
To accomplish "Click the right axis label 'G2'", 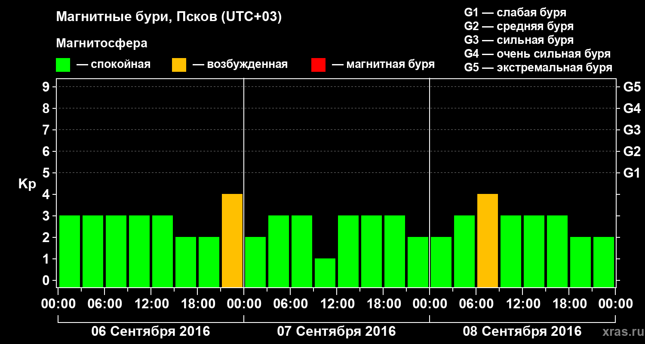I will tap(632, 151).
